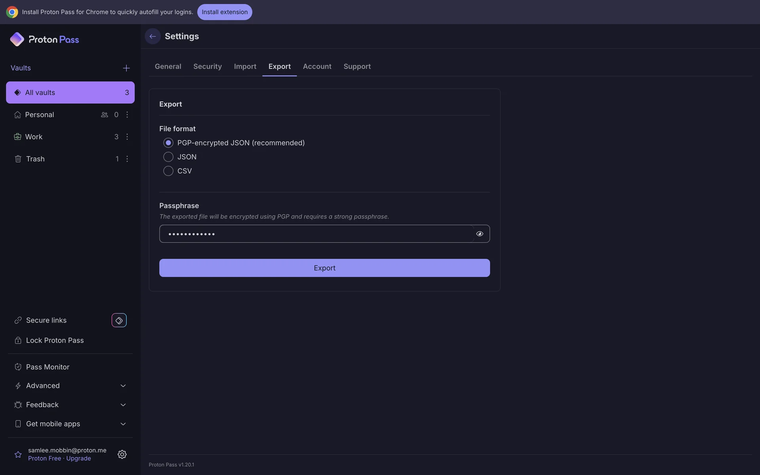Open Personal vault three-dot options menu

click(127, 114)
